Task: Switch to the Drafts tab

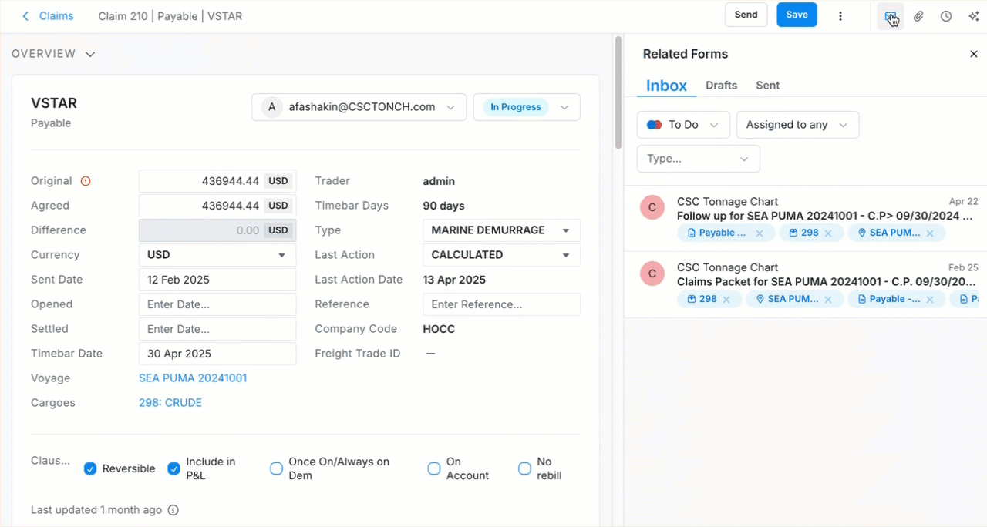Action: tap(721, 86)
